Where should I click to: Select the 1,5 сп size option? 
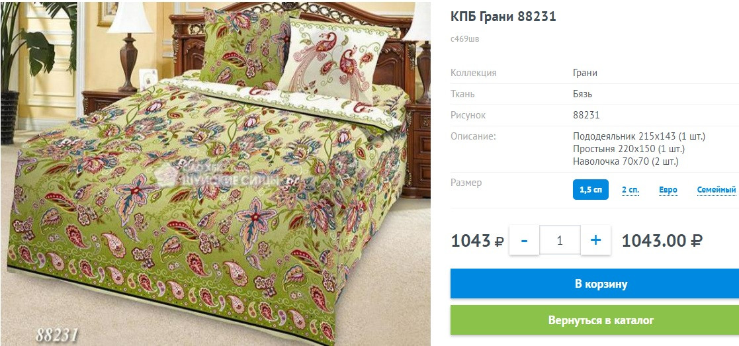591,189
